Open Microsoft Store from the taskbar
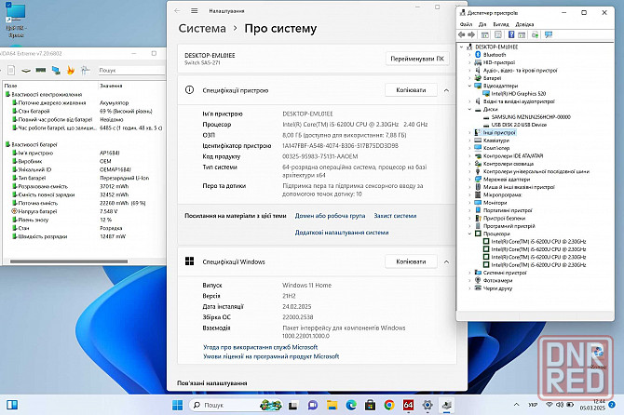The width and height of the screenshot is (624, 415). pyautogui.click(x=370, y=405)
